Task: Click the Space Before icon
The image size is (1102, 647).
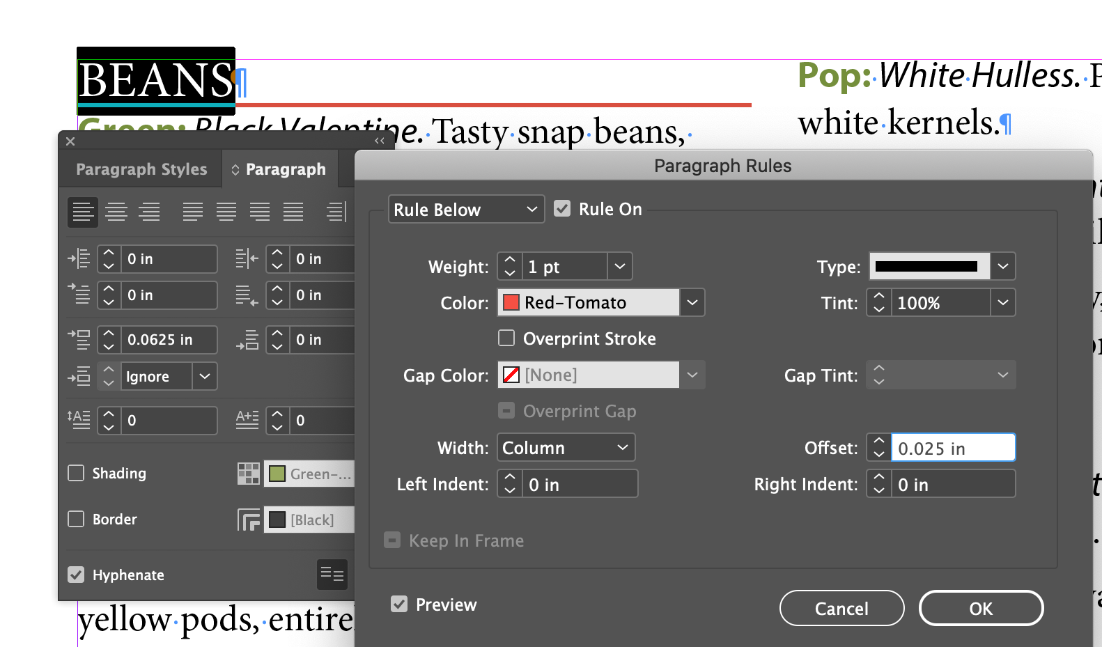Action: click(79, 339)
